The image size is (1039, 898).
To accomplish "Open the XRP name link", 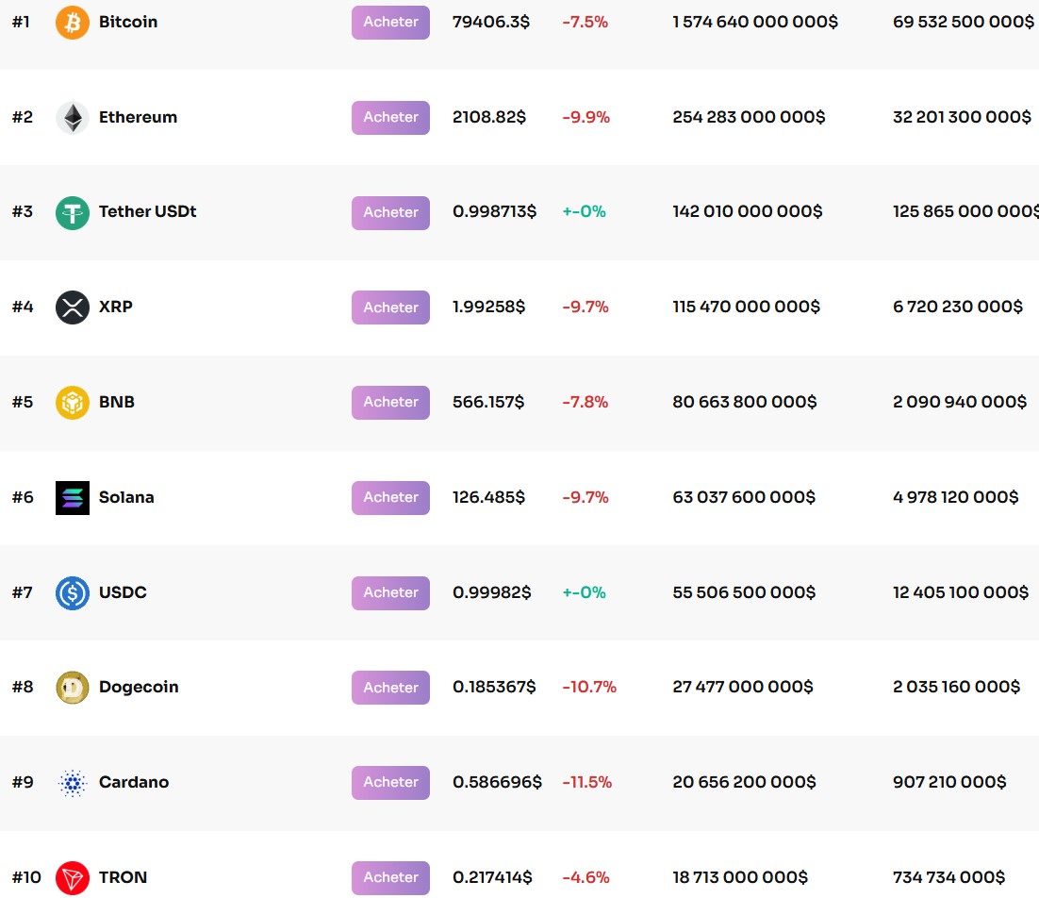I will click(x=116, y=307).
